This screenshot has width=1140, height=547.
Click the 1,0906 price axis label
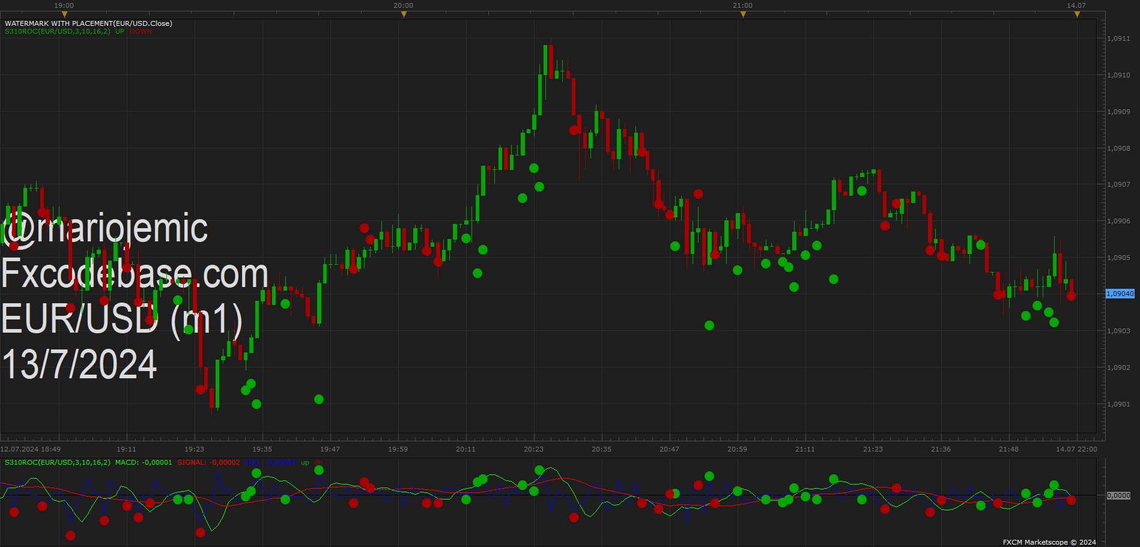coord(1118,221)
